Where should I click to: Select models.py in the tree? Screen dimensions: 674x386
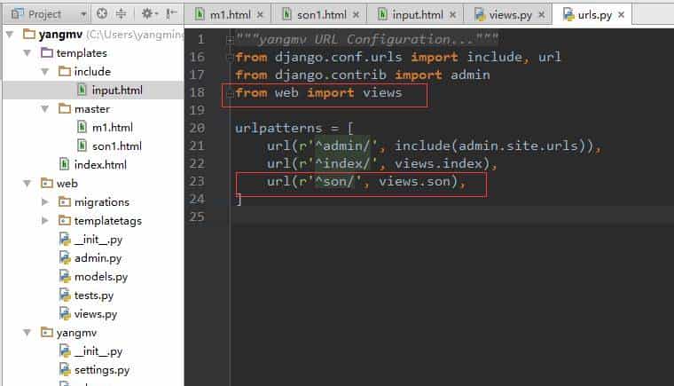point(101,277)
